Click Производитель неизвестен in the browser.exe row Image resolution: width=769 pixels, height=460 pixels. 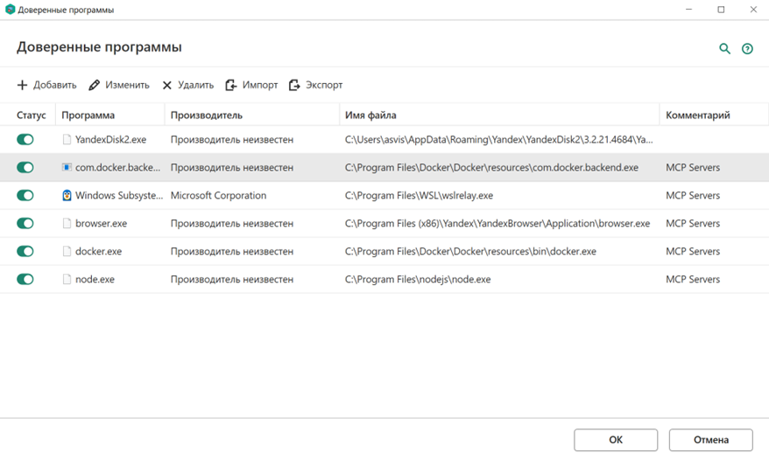coord(232,223)
